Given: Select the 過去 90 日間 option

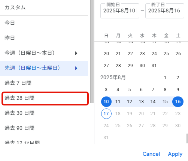Looking at the screenshot, I should point(44,128).
